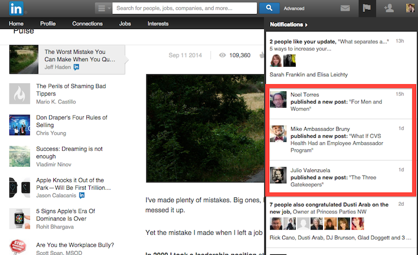Open the Profile menu
The image size is (418, 255).
pos(48,24)
